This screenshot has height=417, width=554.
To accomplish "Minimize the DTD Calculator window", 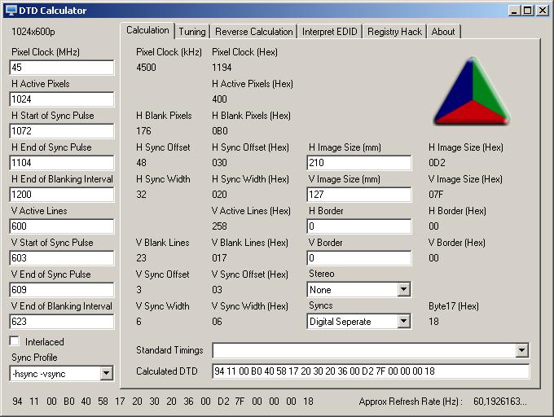I will pos(515,11).
